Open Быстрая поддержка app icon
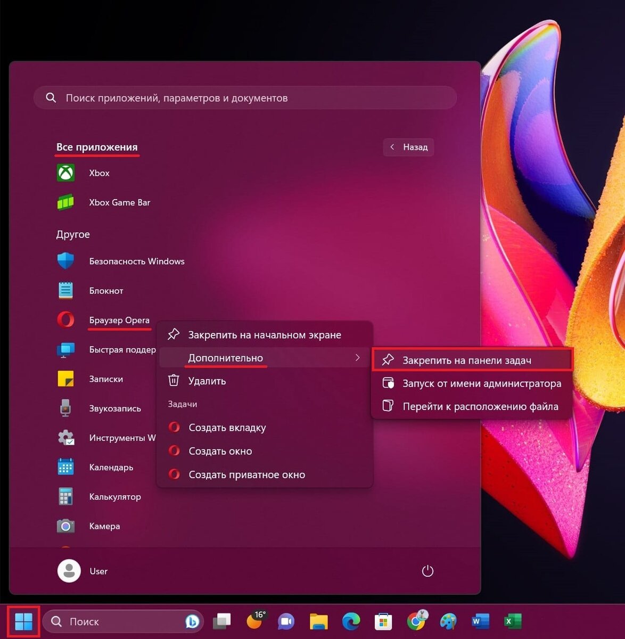Viewport: 625px width, 639px height. coord(65,349)
